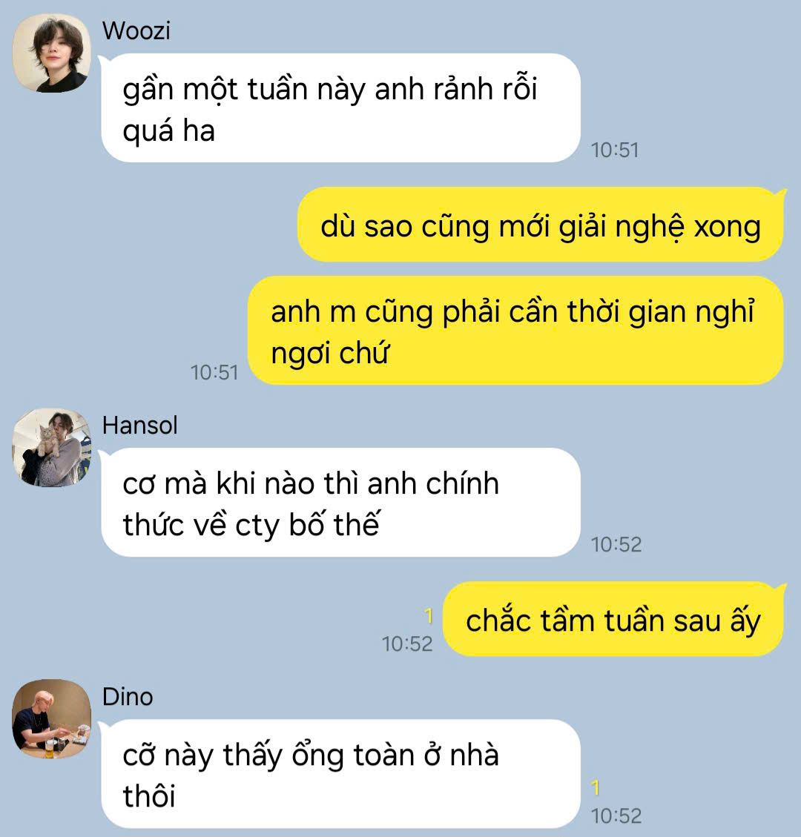801x837 pixels.
Task: Tap the 10:51 timestamp beside yellow message
Action: click(x=214, y=373)
